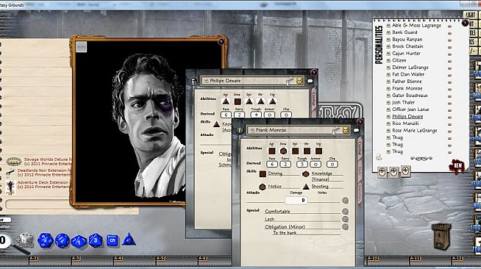The width and height of the screenshot is (481, 269).
Task: Click Frank Monroe's Vig ability die
Action: [318, 151]
